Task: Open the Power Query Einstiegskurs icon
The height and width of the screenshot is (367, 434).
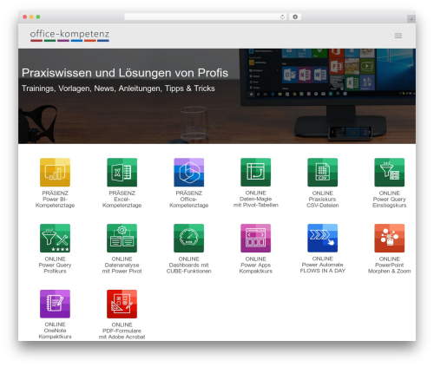Action: point(389,172)
